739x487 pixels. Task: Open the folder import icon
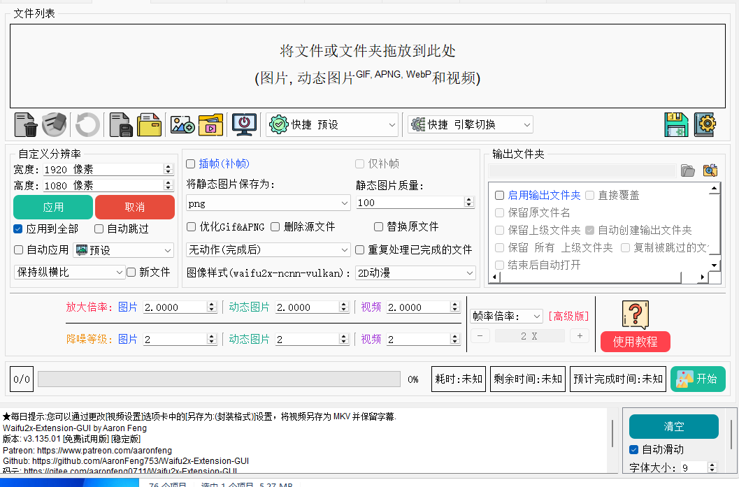click(148, 124)
